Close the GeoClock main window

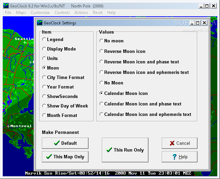pyautogui.click(x=214, y=6)
